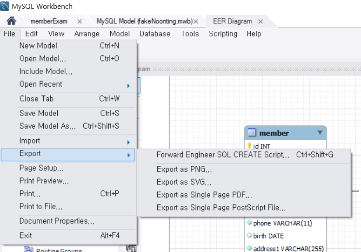The image size is (361, 252).
Task: Select Forward Engineer SQL CREATE Script...
Action: tap(244, 155)
